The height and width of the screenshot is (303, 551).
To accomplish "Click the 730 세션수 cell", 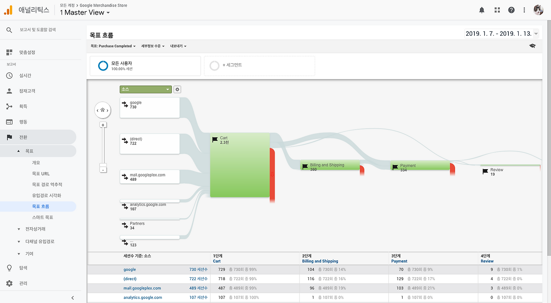I will click(x=198, y=269).
